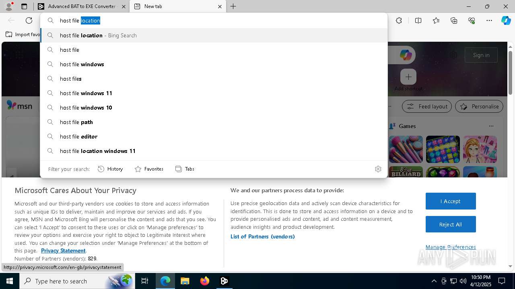Show hidden system tray icons
This screenshot has height=289, width=515.
click(x=434, y=281)
